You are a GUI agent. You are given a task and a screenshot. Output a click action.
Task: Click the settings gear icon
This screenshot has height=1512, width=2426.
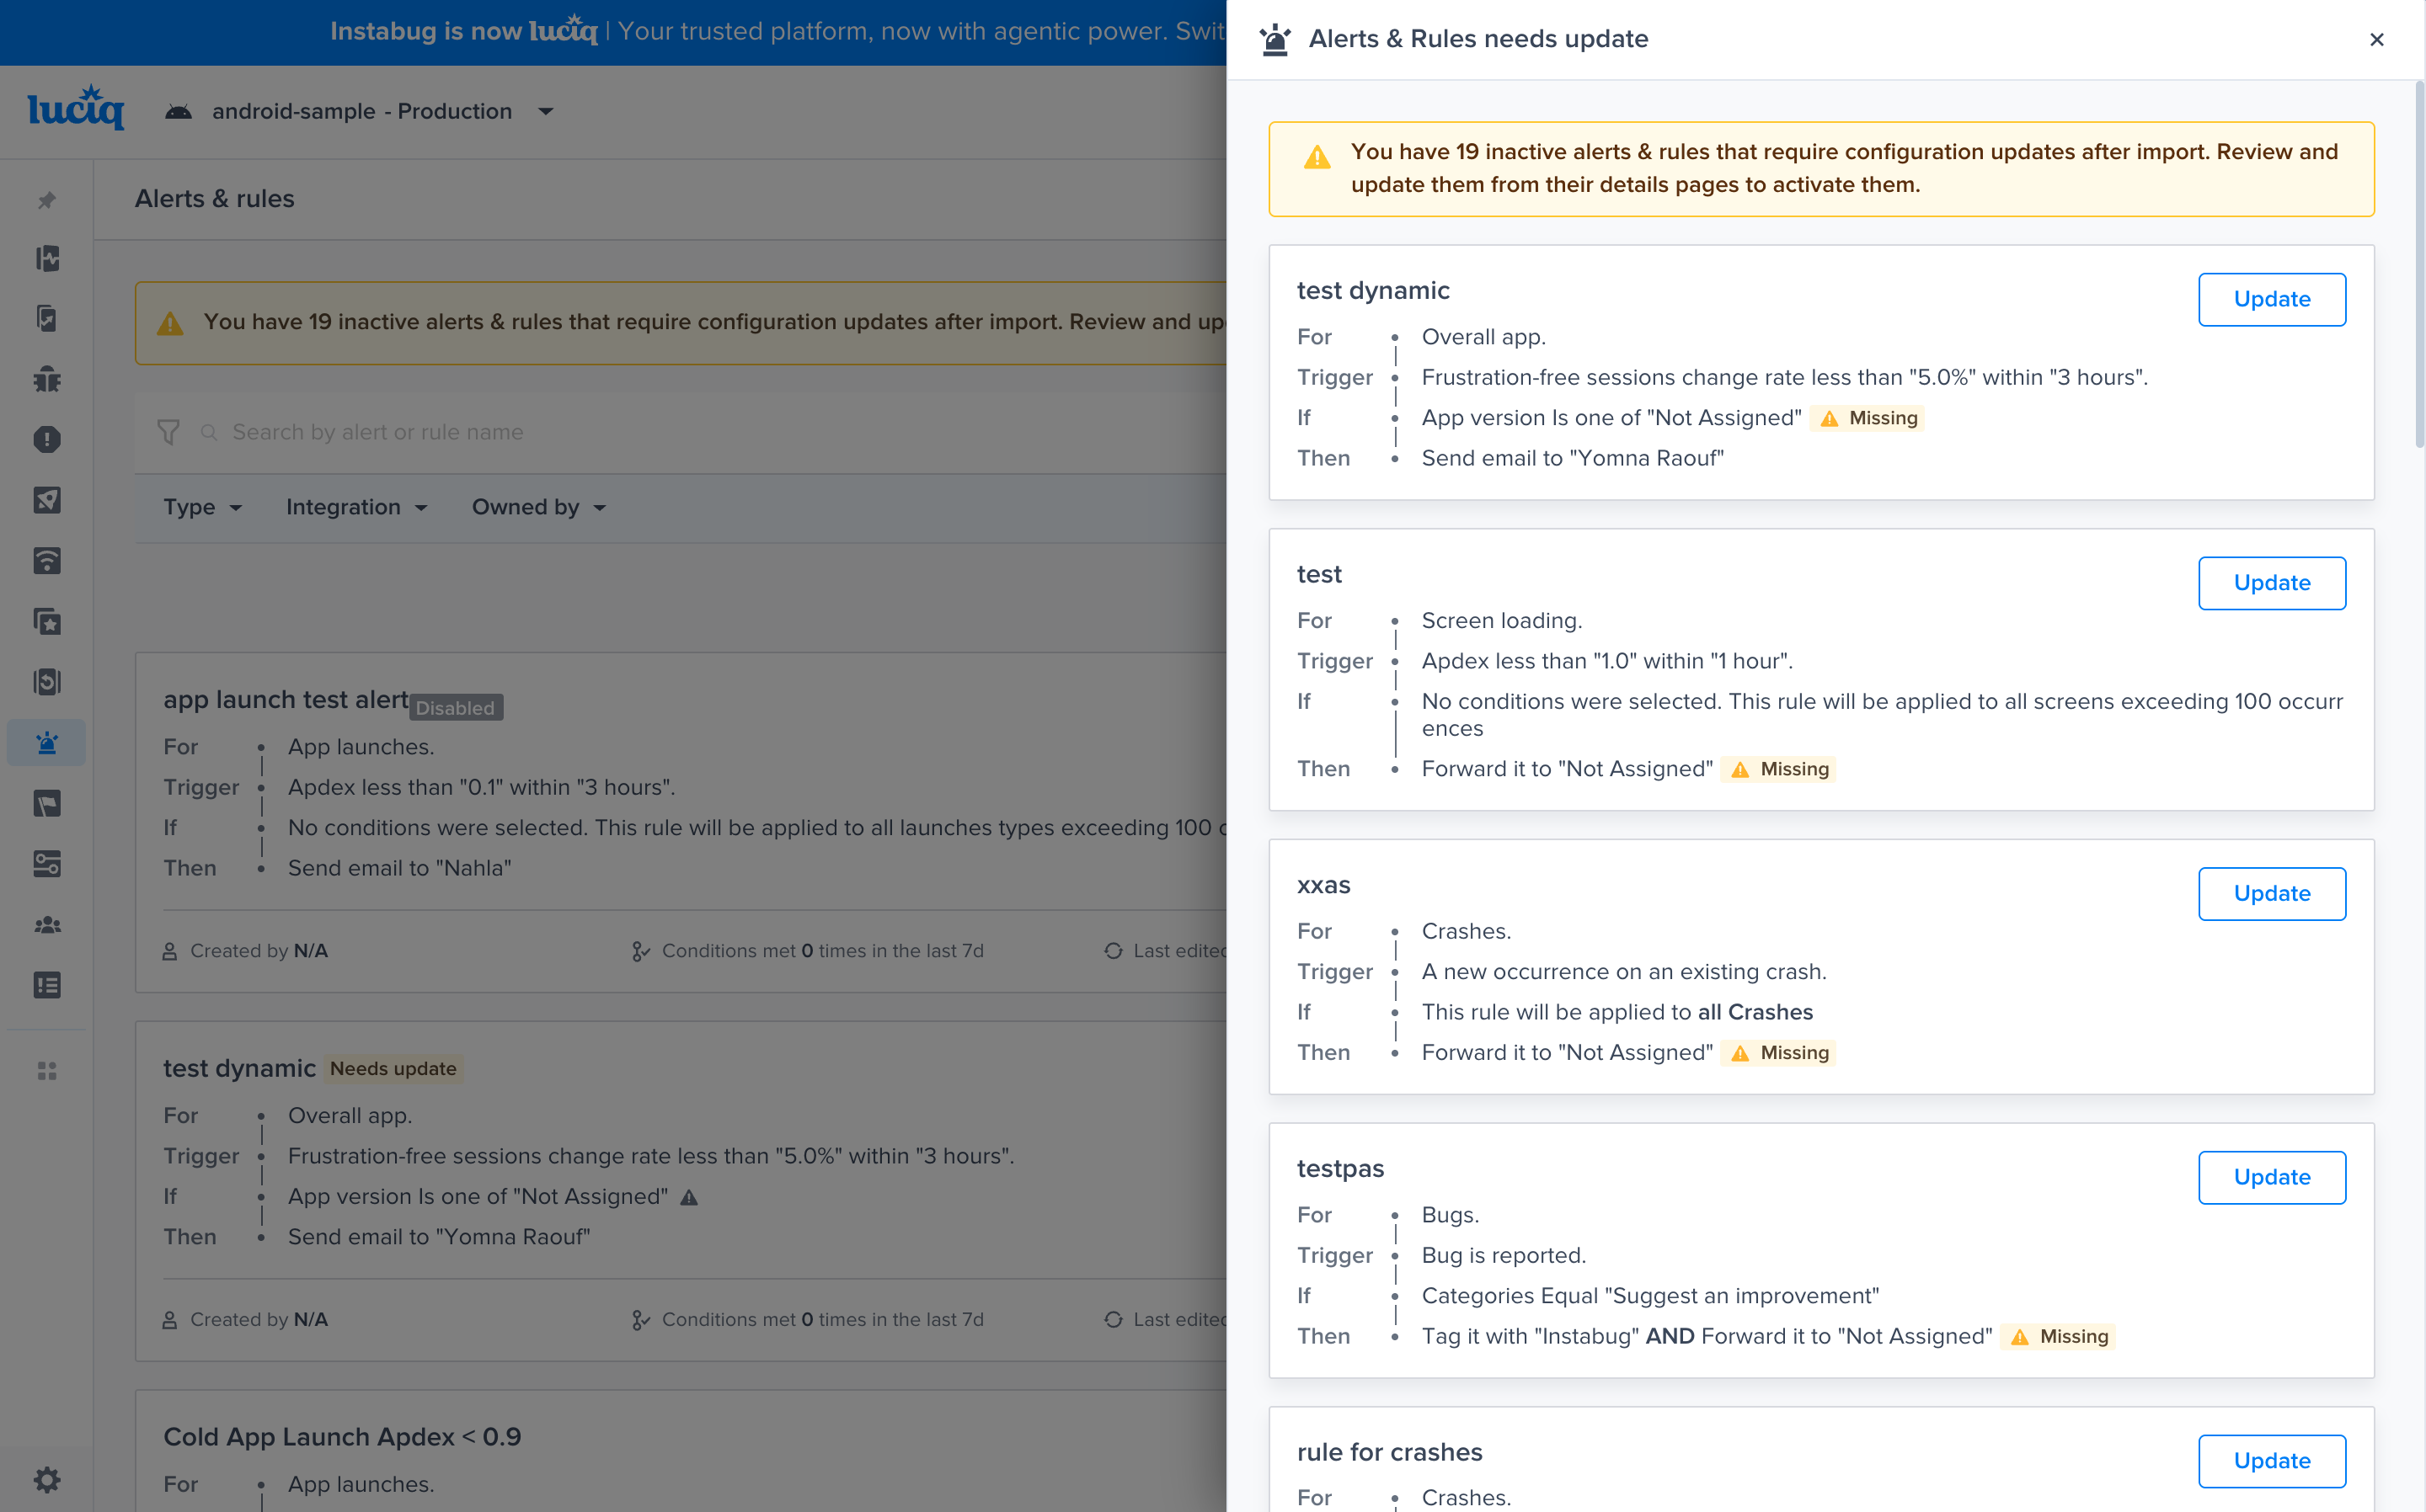click(x=47, y=1479)
